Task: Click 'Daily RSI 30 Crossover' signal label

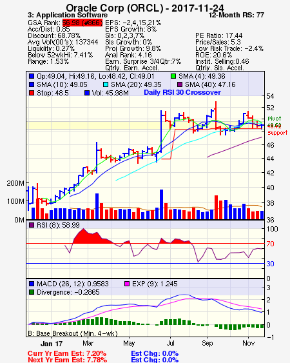Action: [182, 92]
